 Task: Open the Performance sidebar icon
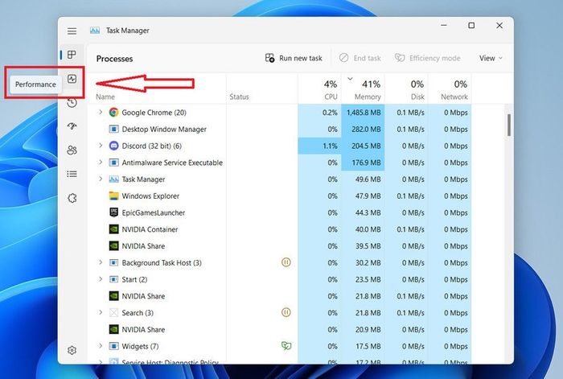pyautogui.click(x=72, y=79)
